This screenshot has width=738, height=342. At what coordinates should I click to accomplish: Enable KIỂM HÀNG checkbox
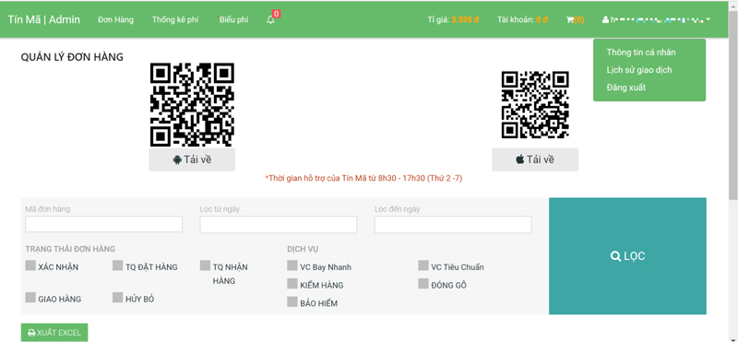click(x=292, y=284)
